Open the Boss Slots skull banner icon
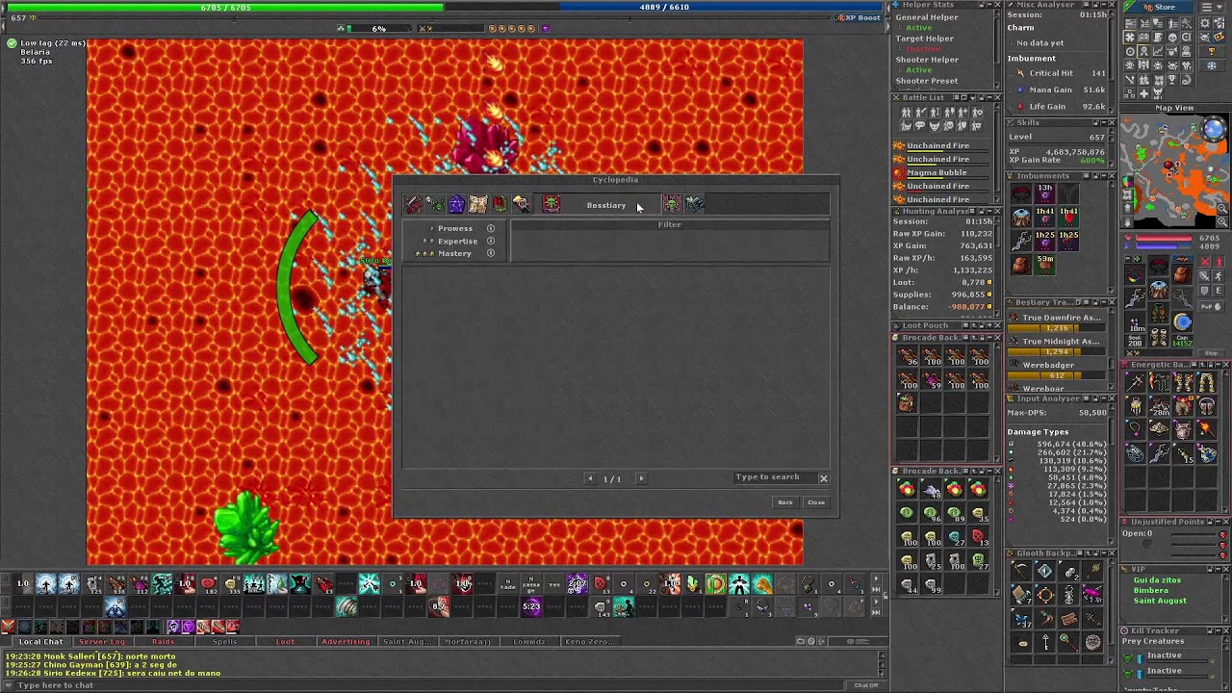1232x693 pixels. [671, 204]
